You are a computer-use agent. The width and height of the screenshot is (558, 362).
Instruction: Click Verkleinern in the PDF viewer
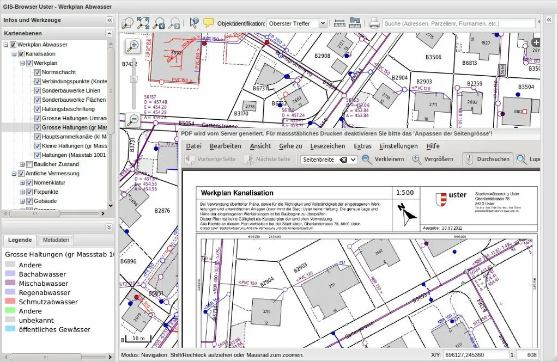(383, 159)
